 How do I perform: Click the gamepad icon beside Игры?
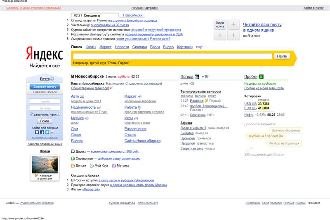(x=136, y=118)
